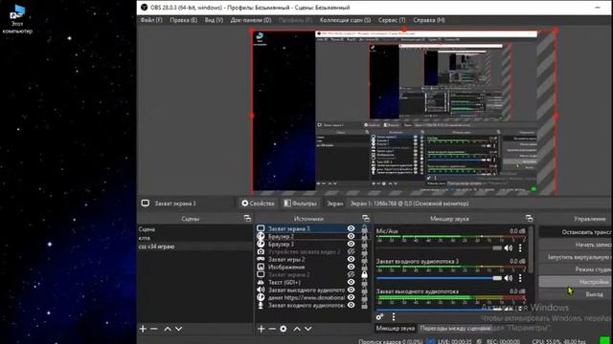Open Захват входного аудиопотока 3 three-dot menu

pos(520,278)
